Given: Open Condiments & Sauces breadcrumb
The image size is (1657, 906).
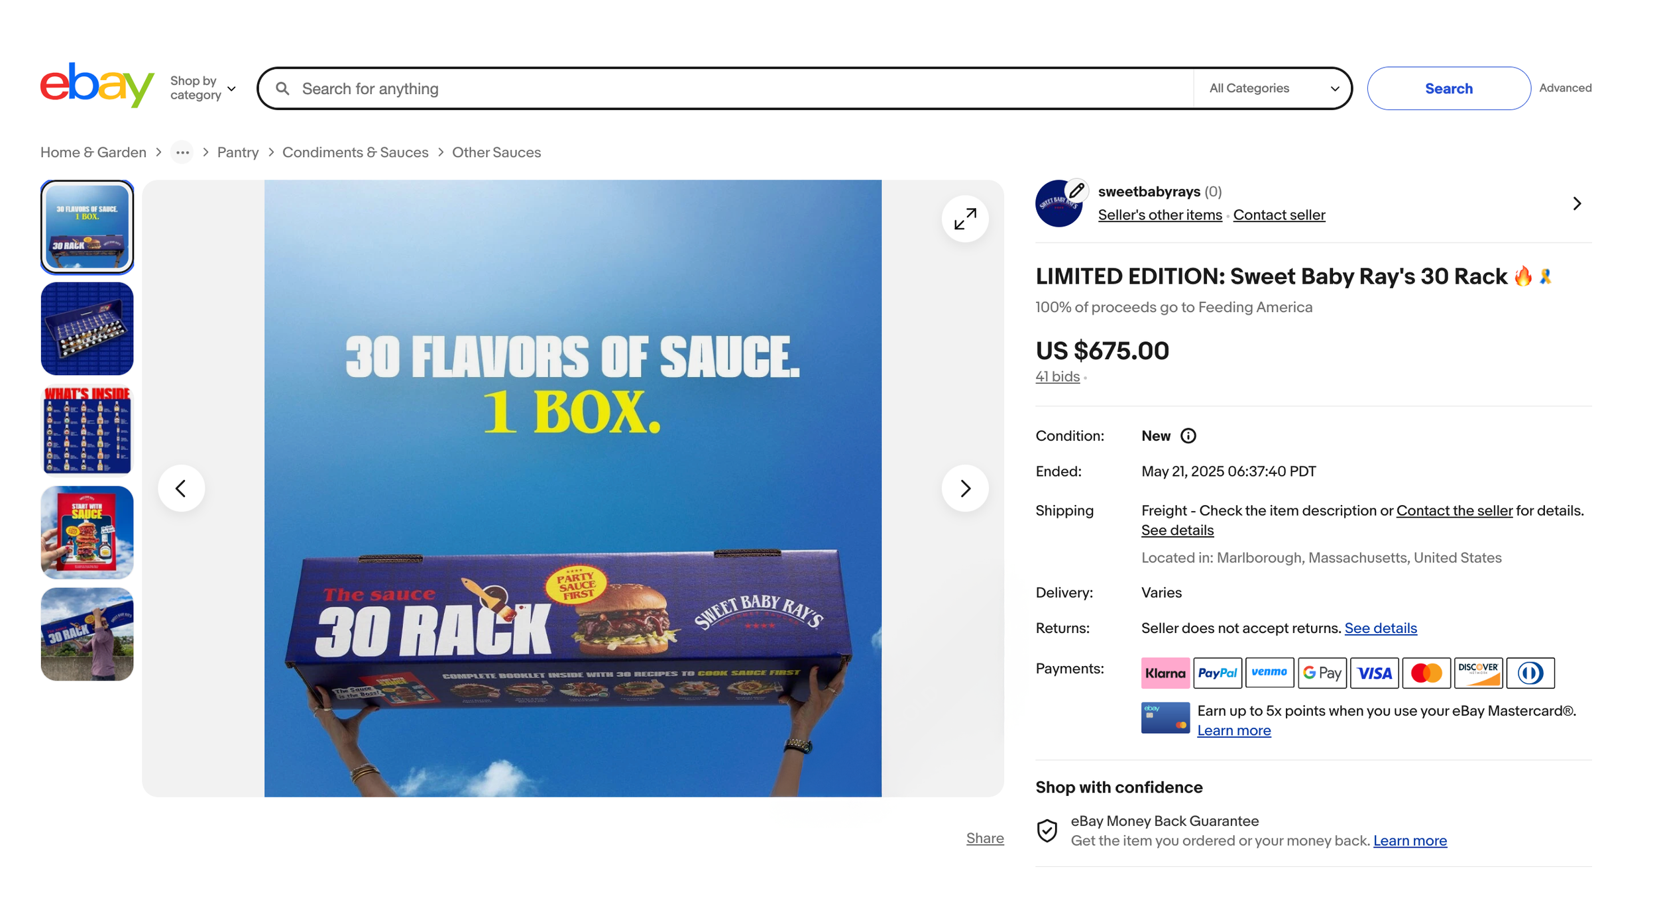Looking at the screenshot, I should pos(355,152).
